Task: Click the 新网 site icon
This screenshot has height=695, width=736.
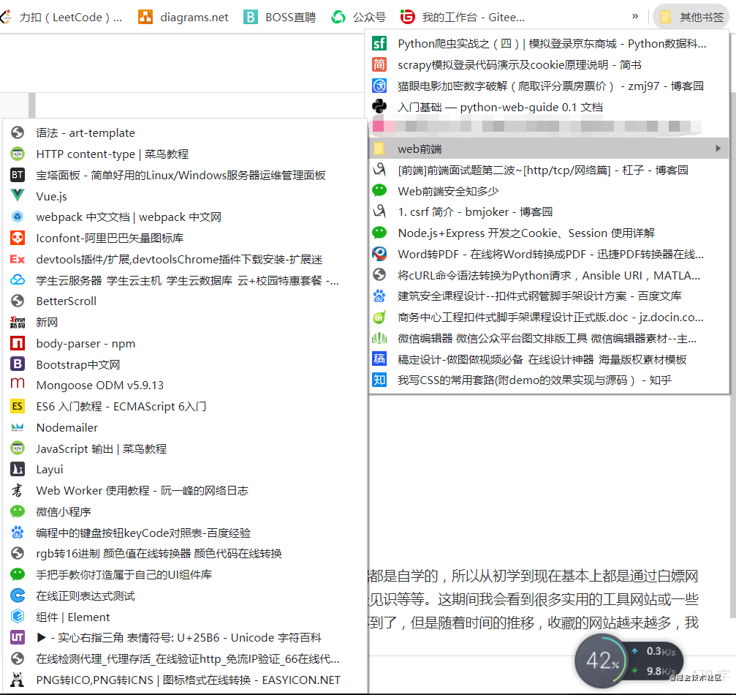Action: point(18,322)
